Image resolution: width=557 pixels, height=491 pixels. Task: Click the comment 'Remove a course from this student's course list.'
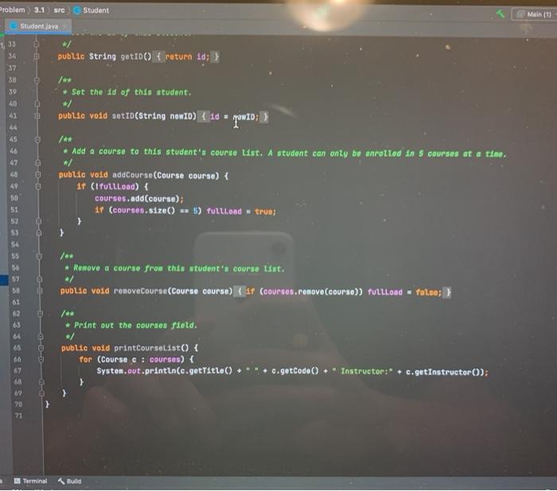[179, 268]
